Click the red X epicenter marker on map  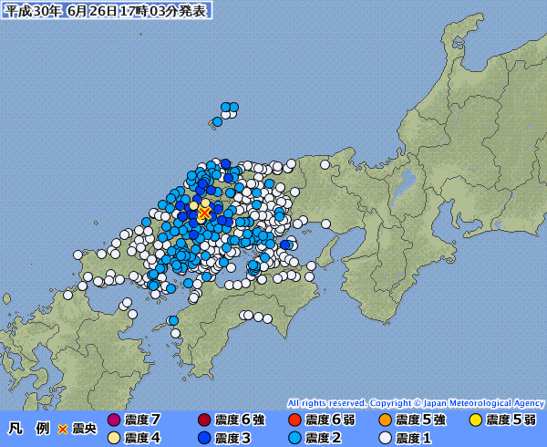[x=204, y=213]
